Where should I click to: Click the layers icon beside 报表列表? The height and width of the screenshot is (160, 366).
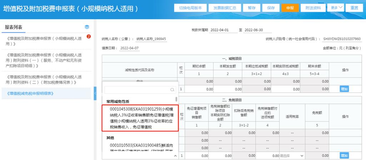(x=87, y=27)
